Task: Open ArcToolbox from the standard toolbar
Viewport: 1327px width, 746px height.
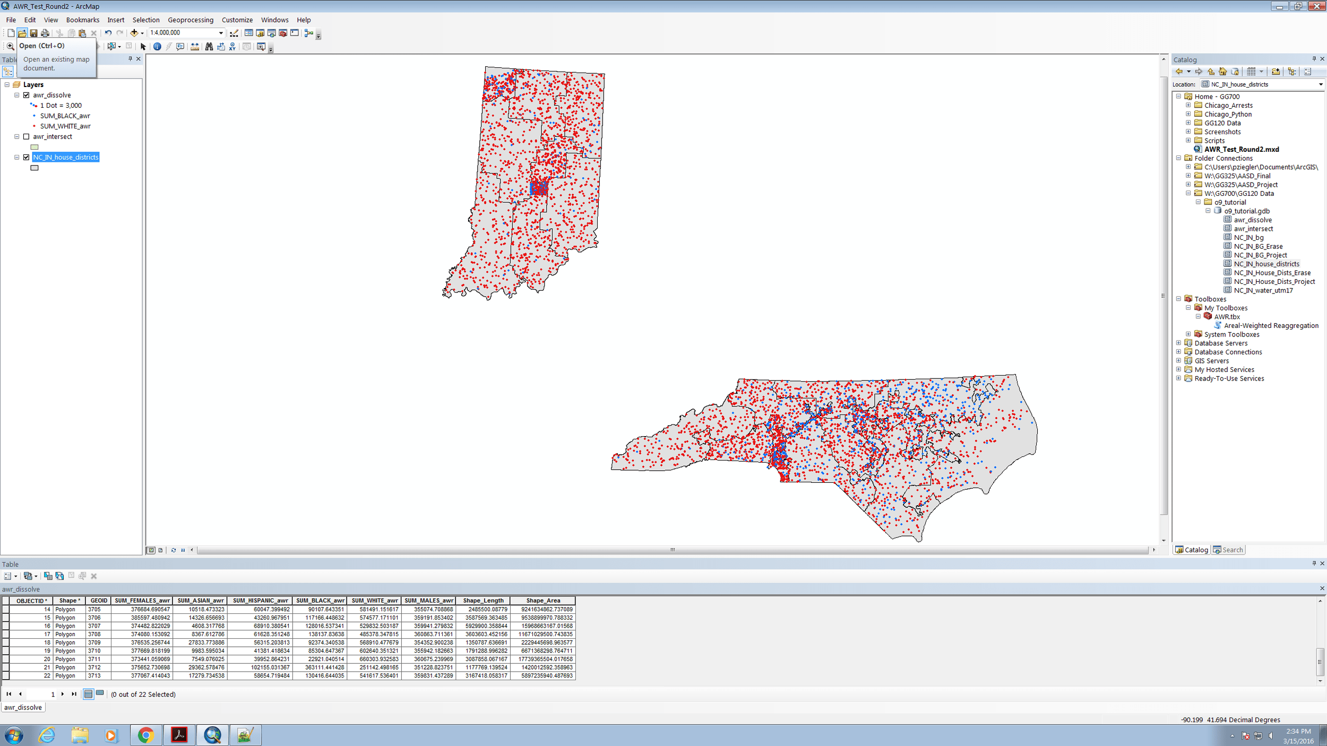Action: 283,33
